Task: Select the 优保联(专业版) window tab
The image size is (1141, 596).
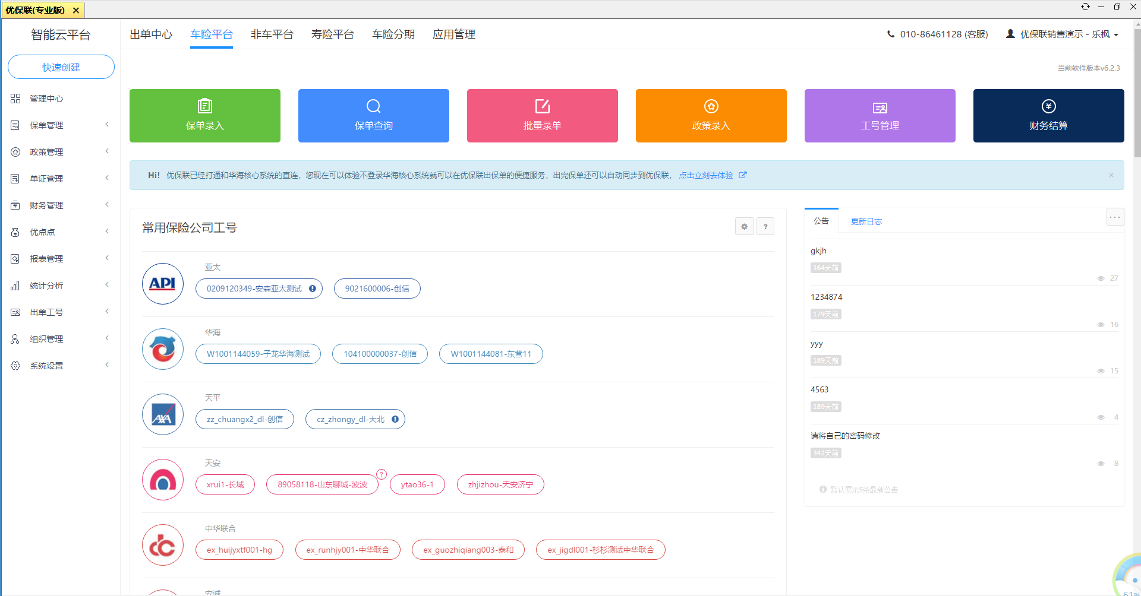Action: pyautogui.click(x=43, y=10)
